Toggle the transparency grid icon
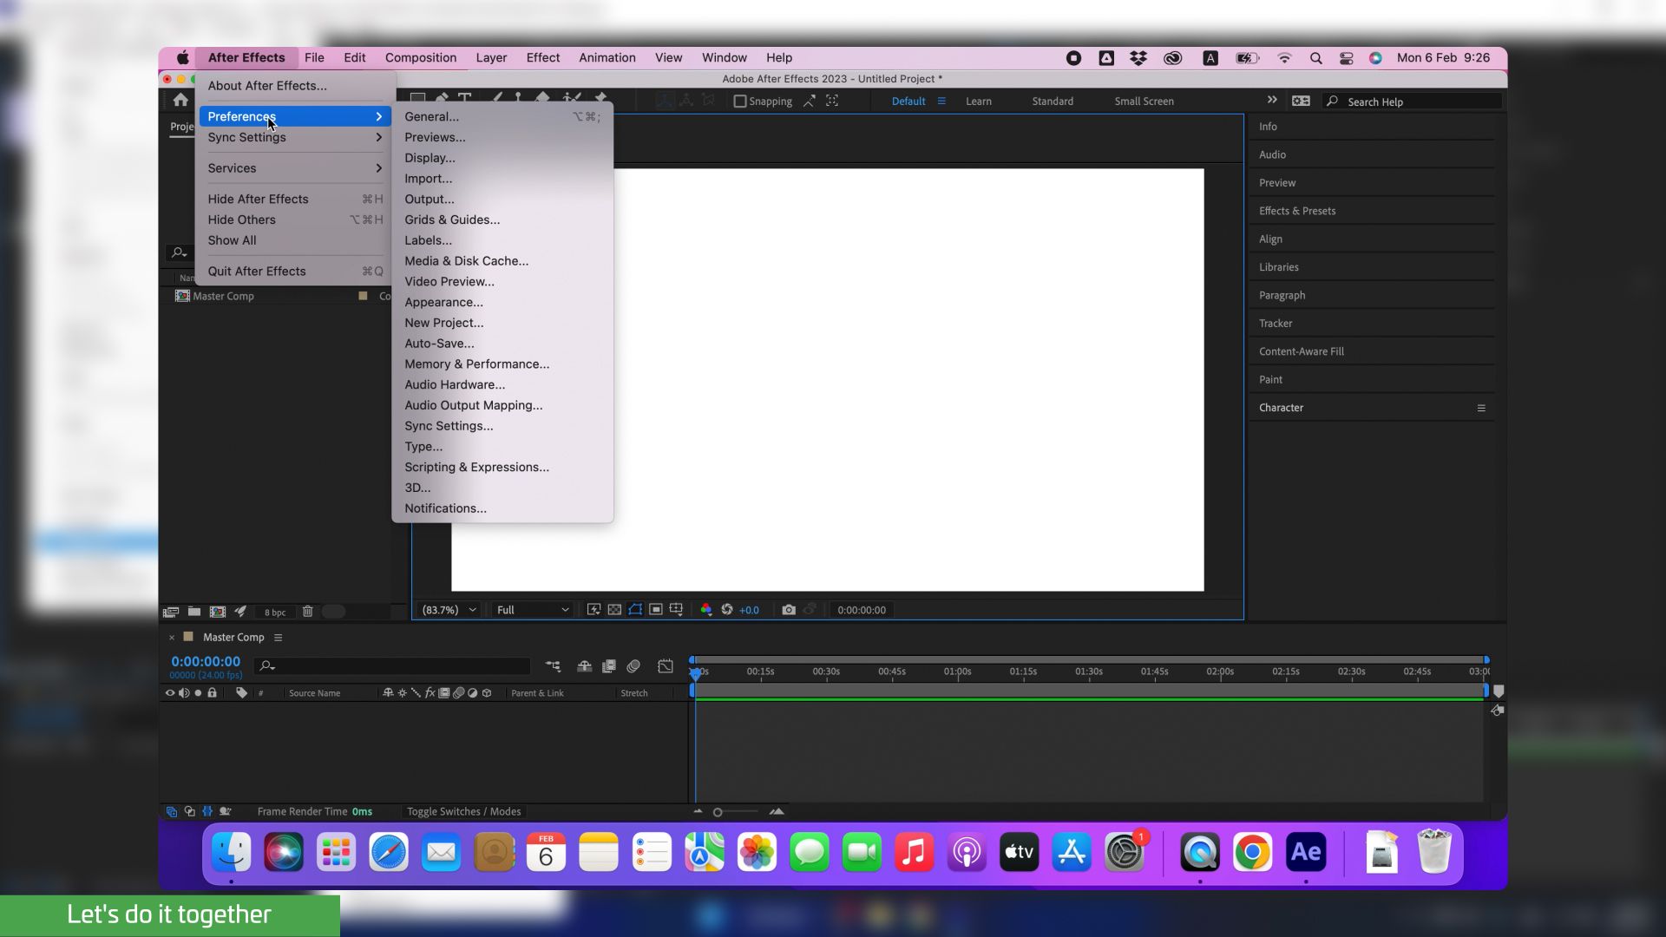Viewport: 1666px width, 937px height. [x=614, y=610]
